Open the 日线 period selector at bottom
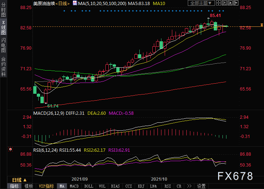Image resolution: width=264 pixels, height=189 pixels. click(19, 180)
